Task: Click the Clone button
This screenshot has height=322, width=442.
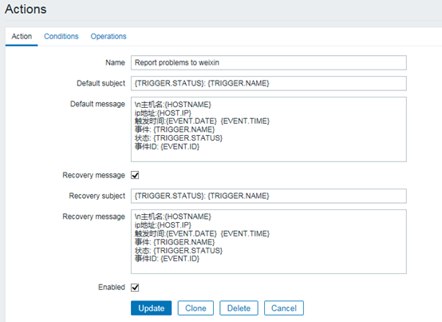Action: pos(195,308)
